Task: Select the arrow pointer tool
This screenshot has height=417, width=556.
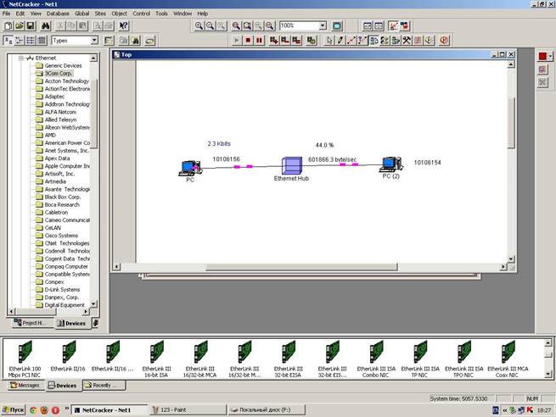Action: point(329,41)
